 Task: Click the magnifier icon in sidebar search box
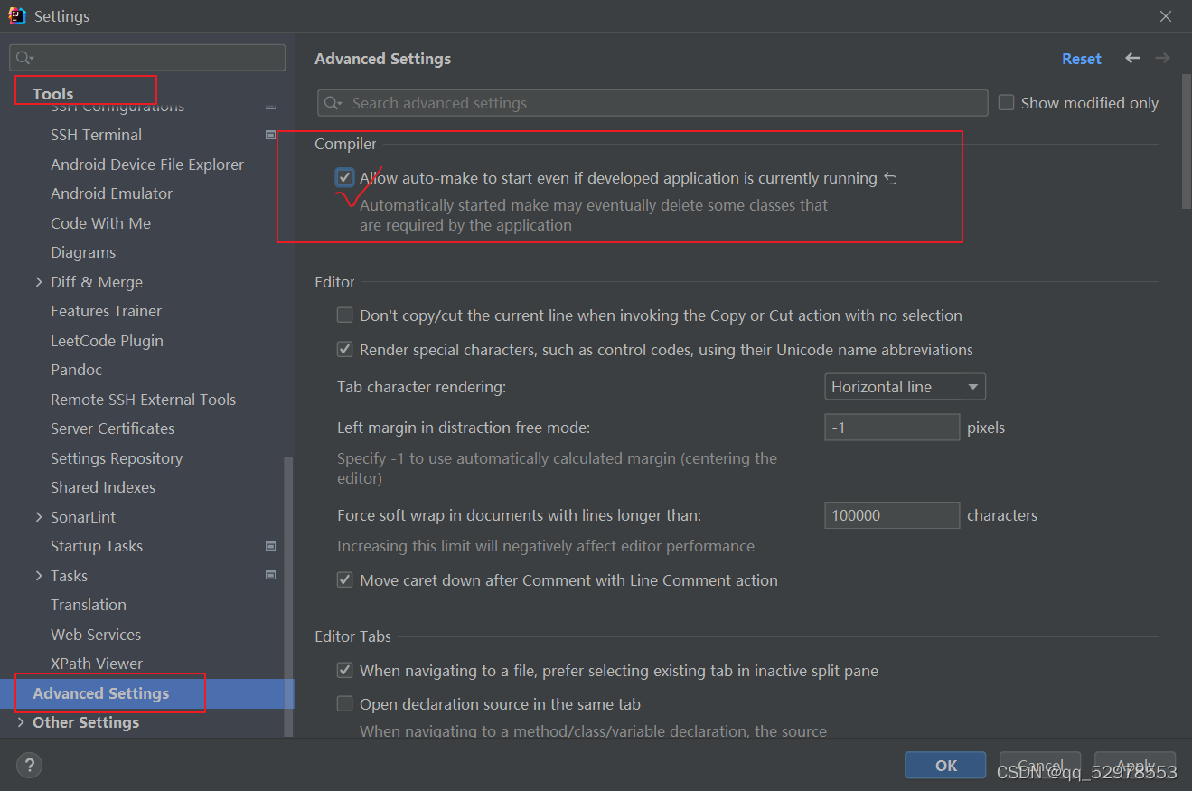pyautogui.click(x=24, y=58)
